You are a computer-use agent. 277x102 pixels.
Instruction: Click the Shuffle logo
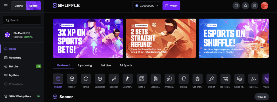(x=67, y=5)
